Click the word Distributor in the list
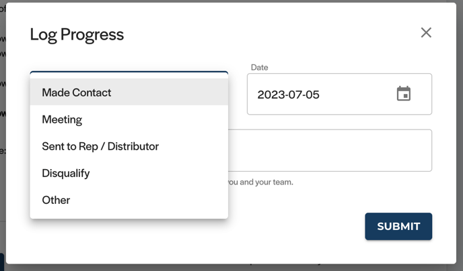This screenshot has width=463, height=271. point(133,146)
